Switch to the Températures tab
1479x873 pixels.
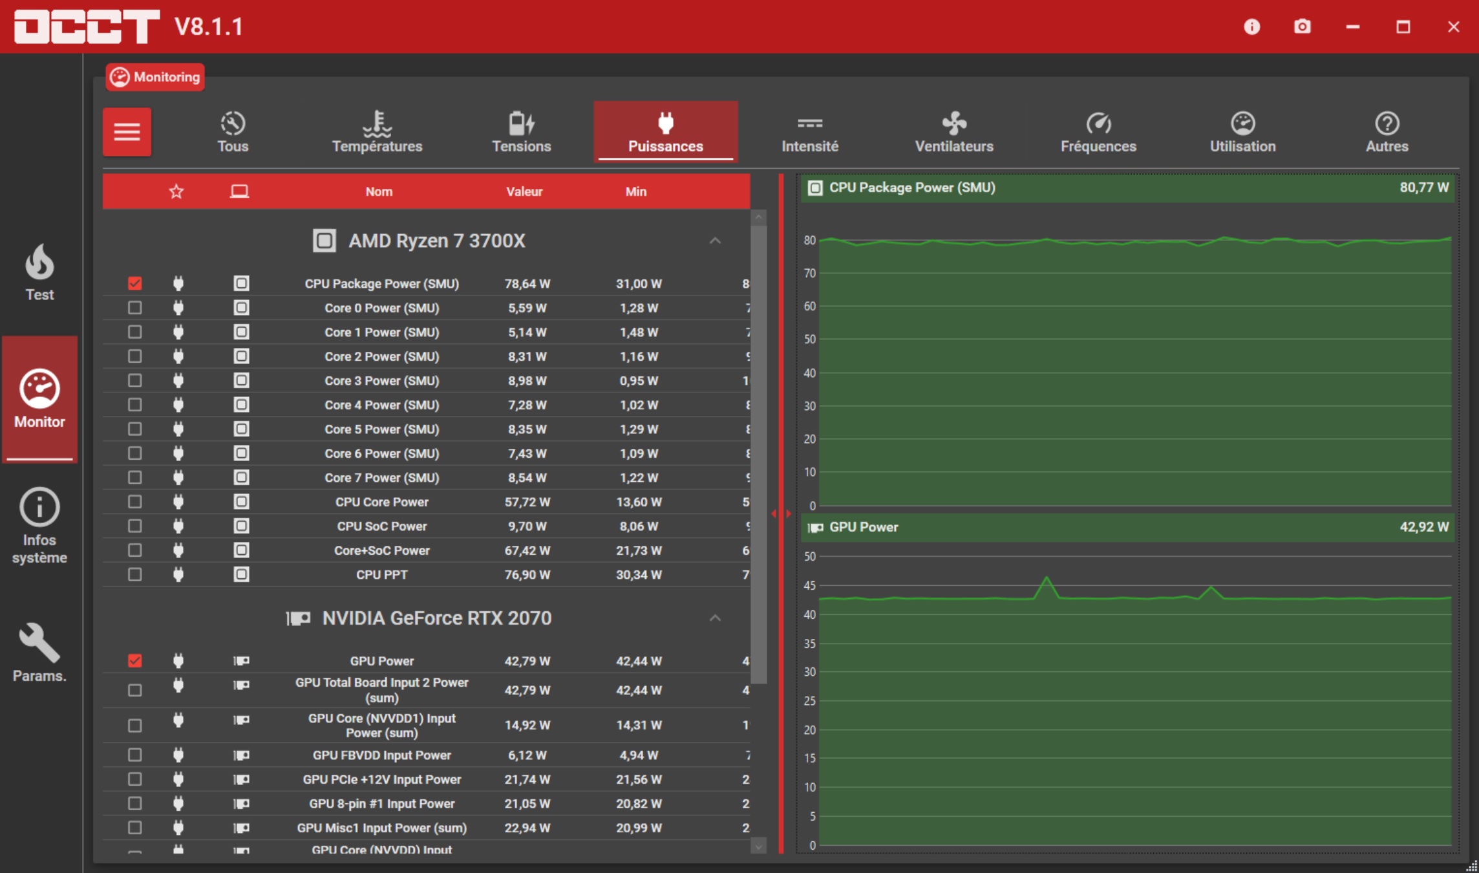click(x=377, y=132)
